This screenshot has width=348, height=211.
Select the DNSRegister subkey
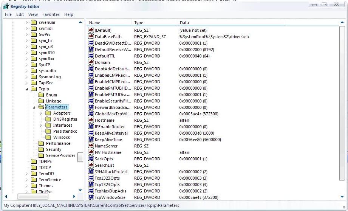tap(65, 119)
